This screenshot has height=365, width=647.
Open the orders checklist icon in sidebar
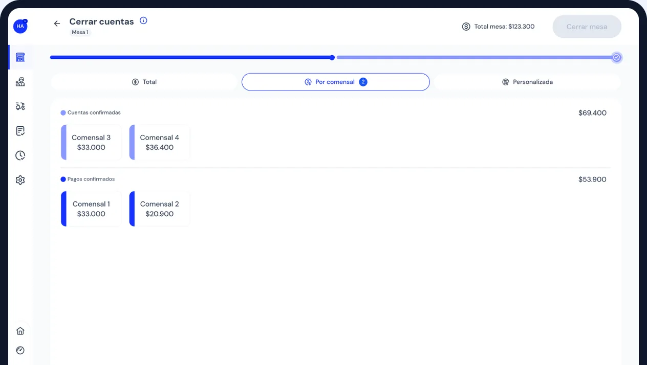click(x=20, y=131)
